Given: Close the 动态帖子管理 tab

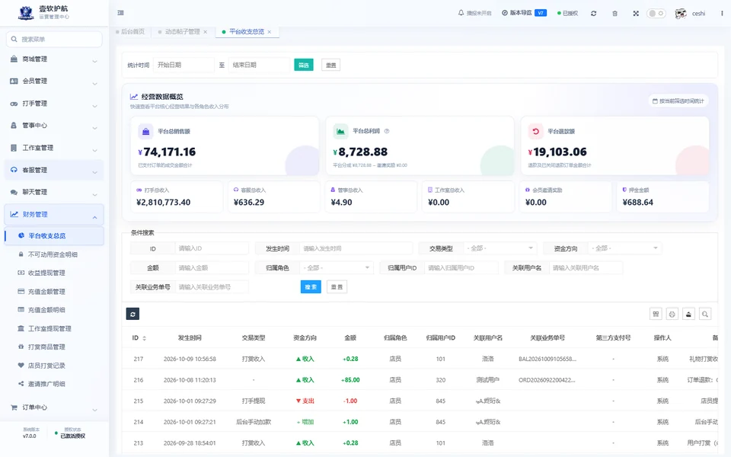Looking at the screenshot, I should click(x=205, y=32).
